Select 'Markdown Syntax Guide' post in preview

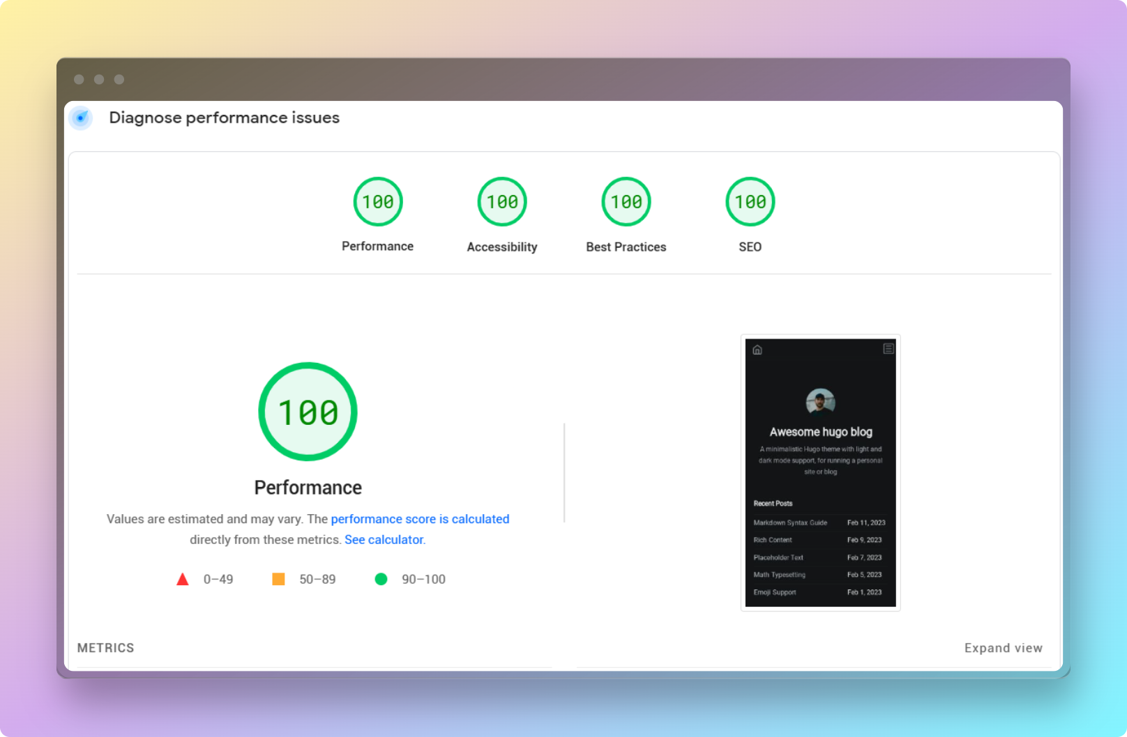coord(790,522)
